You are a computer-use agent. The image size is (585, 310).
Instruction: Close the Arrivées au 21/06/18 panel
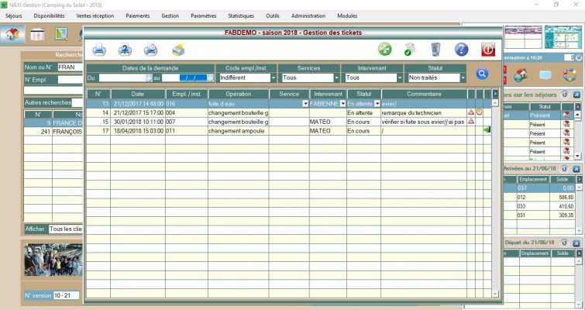[576, 169]
